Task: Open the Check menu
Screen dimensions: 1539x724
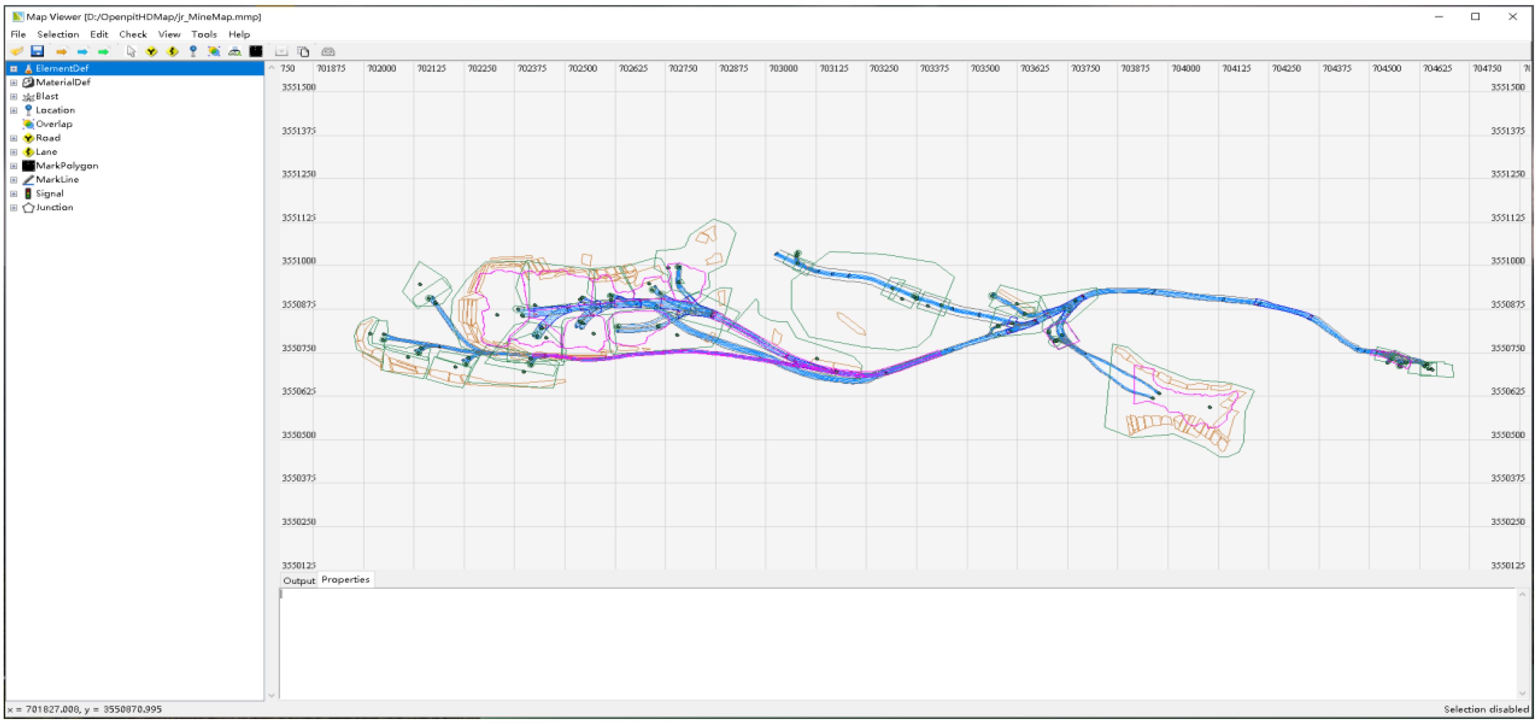Action: [x=133, y=34]
